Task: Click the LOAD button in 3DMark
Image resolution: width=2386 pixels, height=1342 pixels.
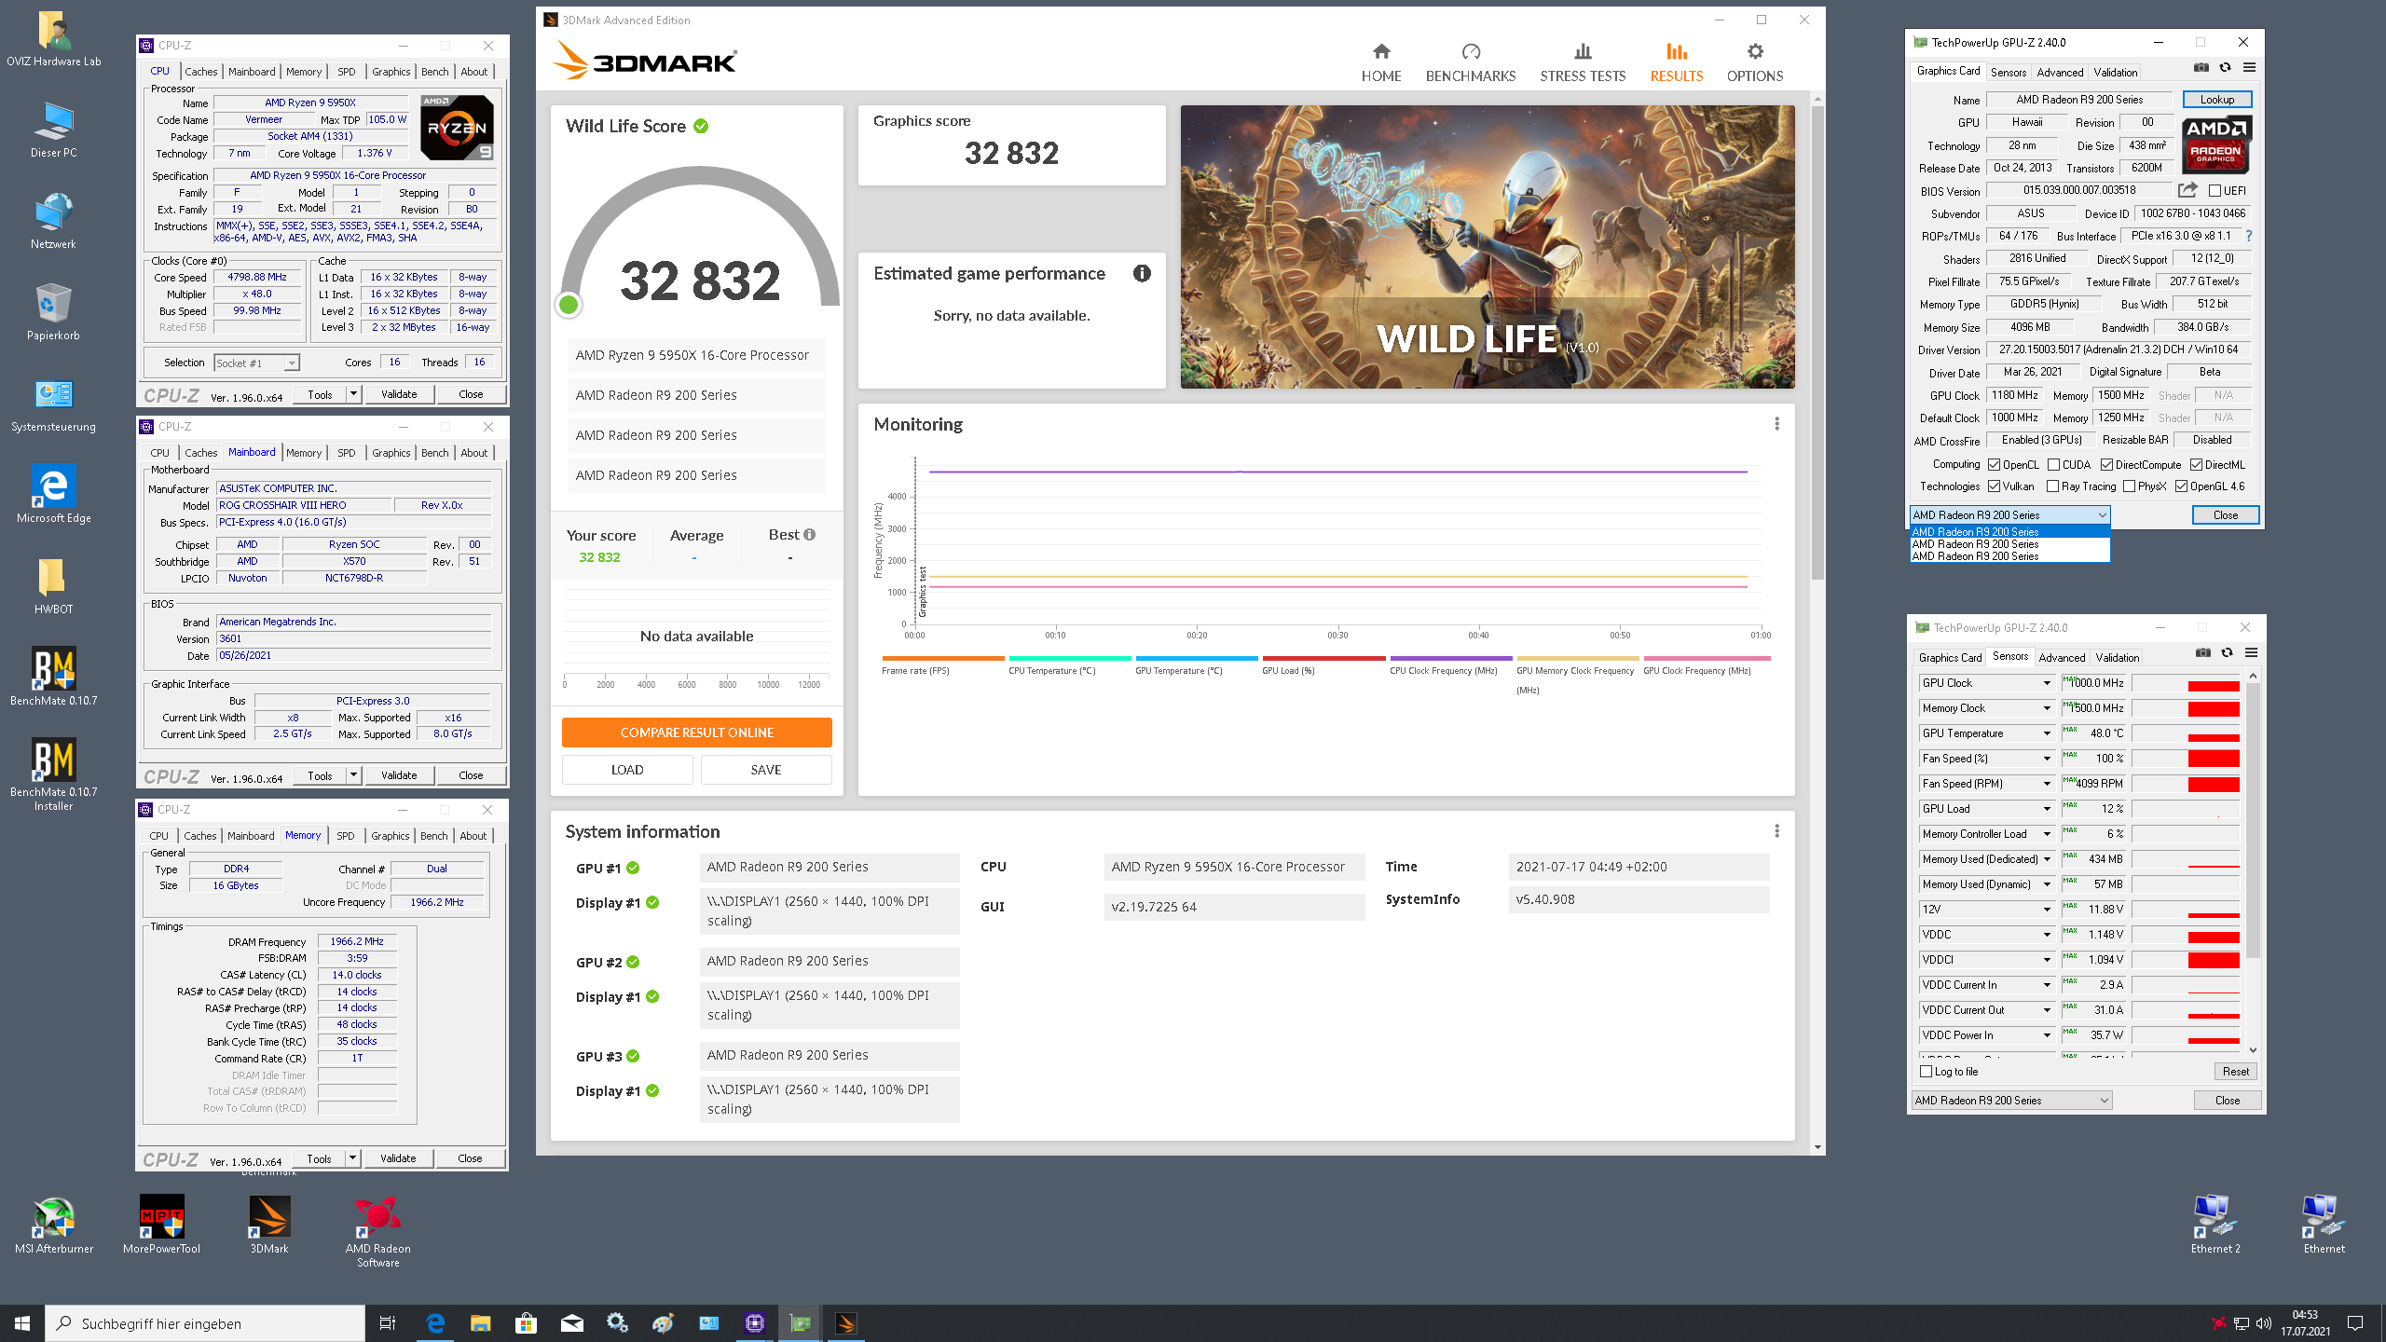Action: click(x=626, y=770)
